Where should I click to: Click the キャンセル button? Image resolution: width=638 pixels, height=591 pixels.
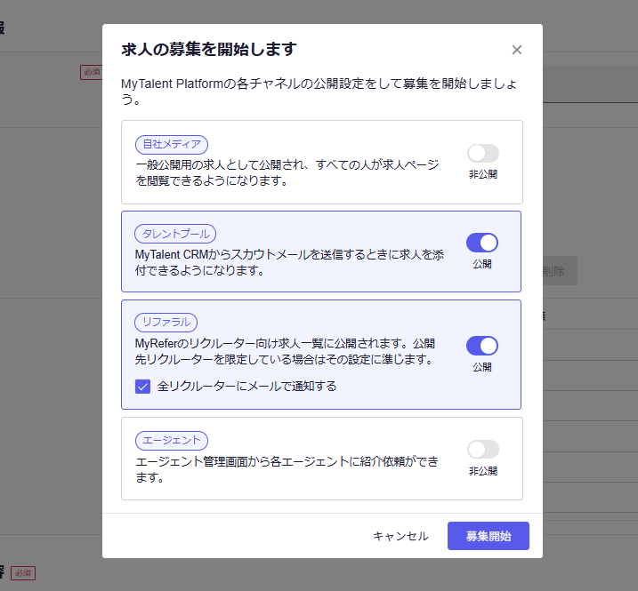pos(400,536)
